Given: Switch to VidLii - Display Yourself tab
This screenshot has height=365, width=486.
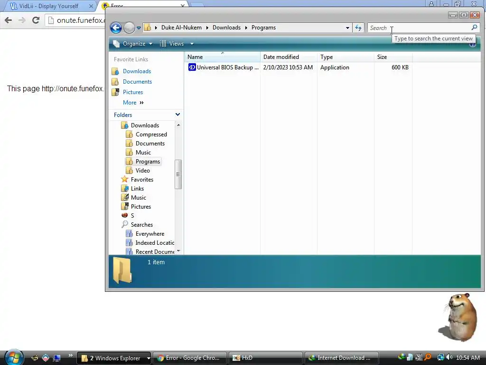Looking at the screenshot, I should [48, 6].
